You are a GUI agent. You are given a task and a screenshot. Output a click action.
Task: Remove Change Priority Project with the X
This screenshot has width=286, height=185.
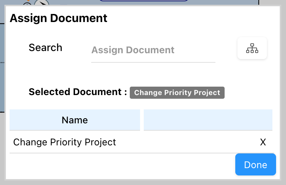pos(263,142)
